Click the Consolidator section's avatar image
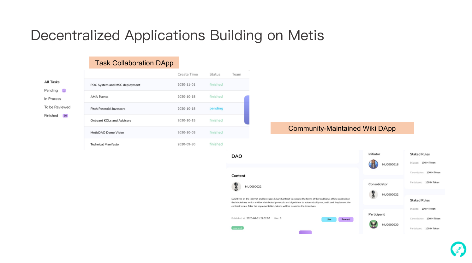The width and height of the screenshot is (472, 263). 373,194
